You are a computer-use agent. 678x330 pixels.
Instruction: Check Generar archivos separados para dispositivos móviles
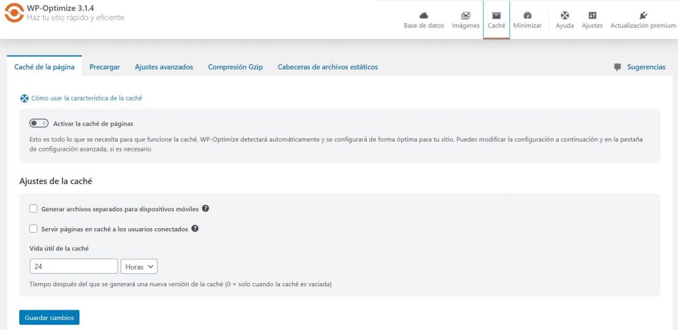33,209
